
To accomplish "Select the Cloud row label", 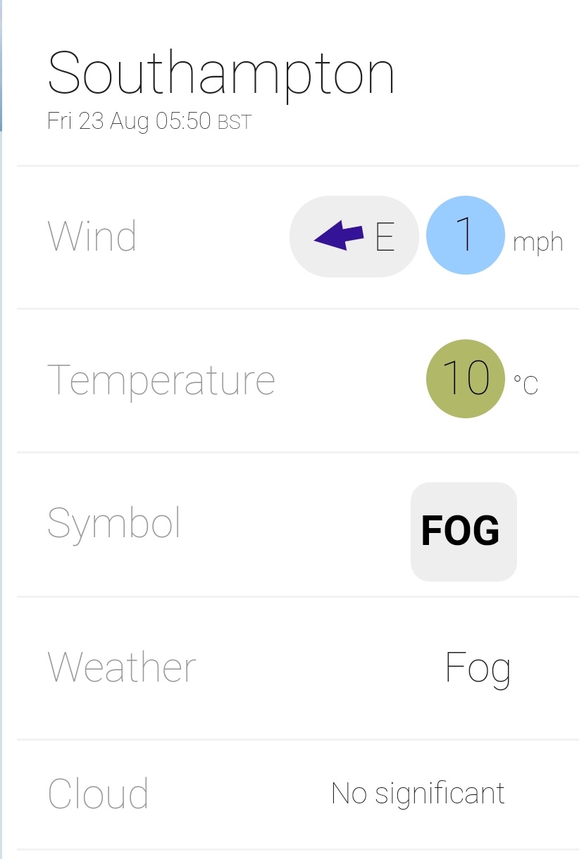I will tap(98, 794).
